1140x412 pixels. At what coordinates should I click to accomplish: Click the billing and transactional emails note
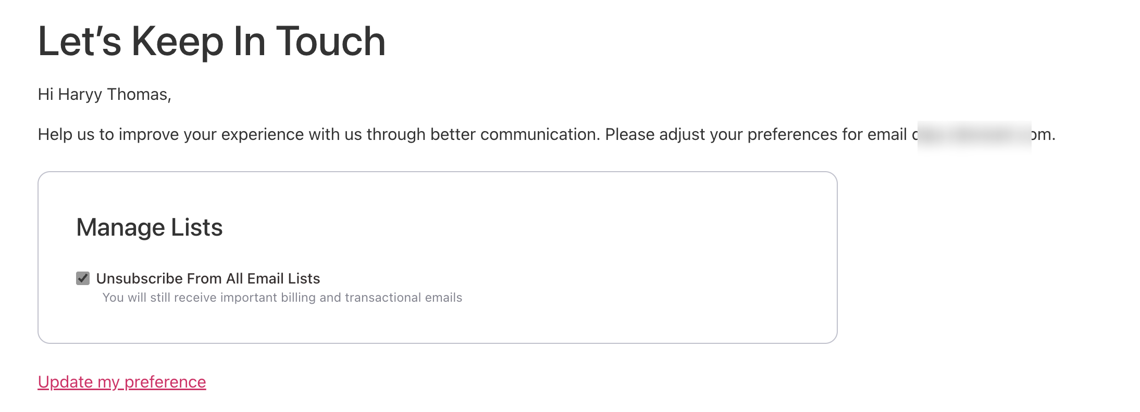click(x=282, y=297)
